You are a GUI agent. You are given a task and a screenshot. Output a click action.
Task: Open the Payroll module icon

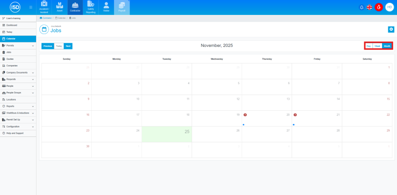point(122,7)
